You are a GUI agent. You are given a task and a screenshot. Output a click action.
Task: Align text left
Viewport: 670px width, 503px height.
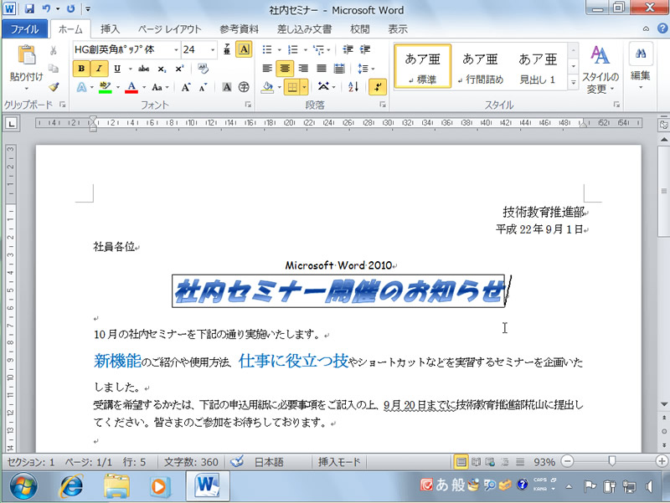pos(267,69)
